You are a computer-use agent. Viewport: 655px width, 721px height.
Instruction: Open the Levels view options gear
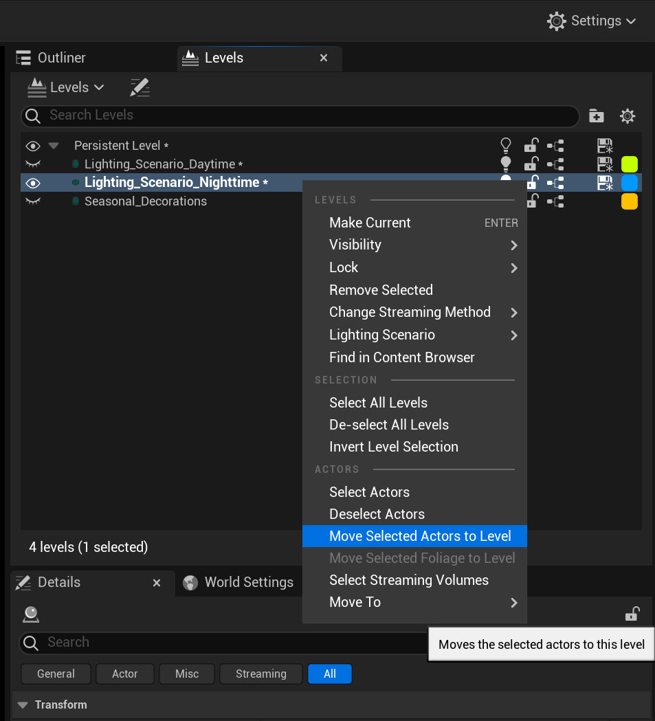tap(628, 116)
